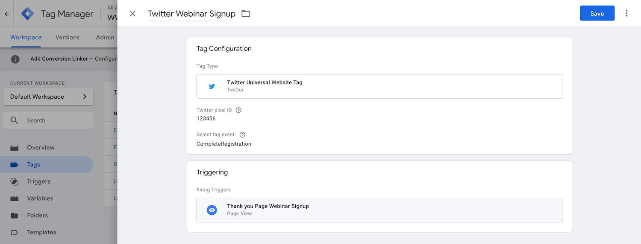Save the Twitter Webinar Signup tag

pos(597,13)
